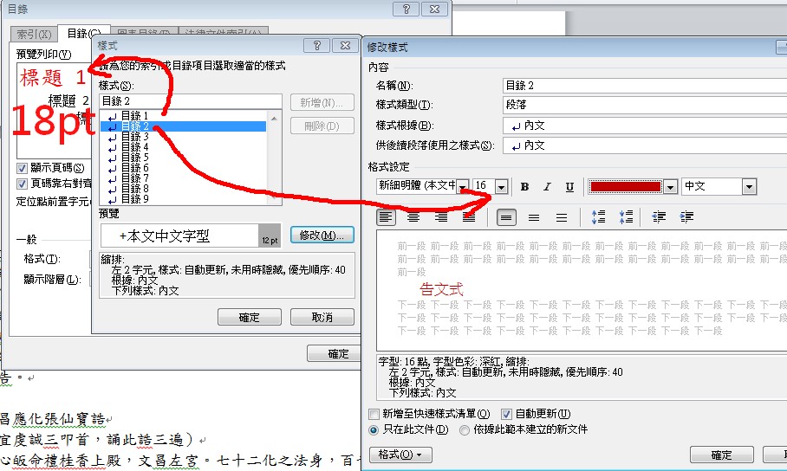Click the align right paragraph icon

(441, 217)
